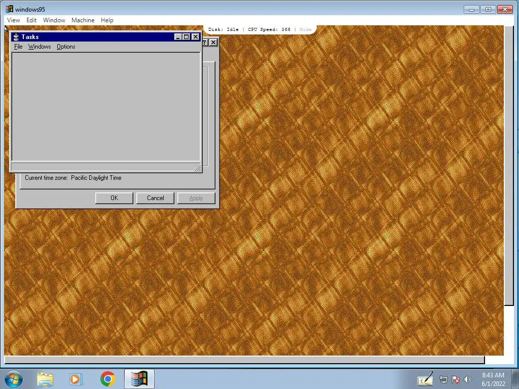The height and width of the screenshot is (389, 519).
Task: Click the Tasks window title icon
Action: point(16,36)
